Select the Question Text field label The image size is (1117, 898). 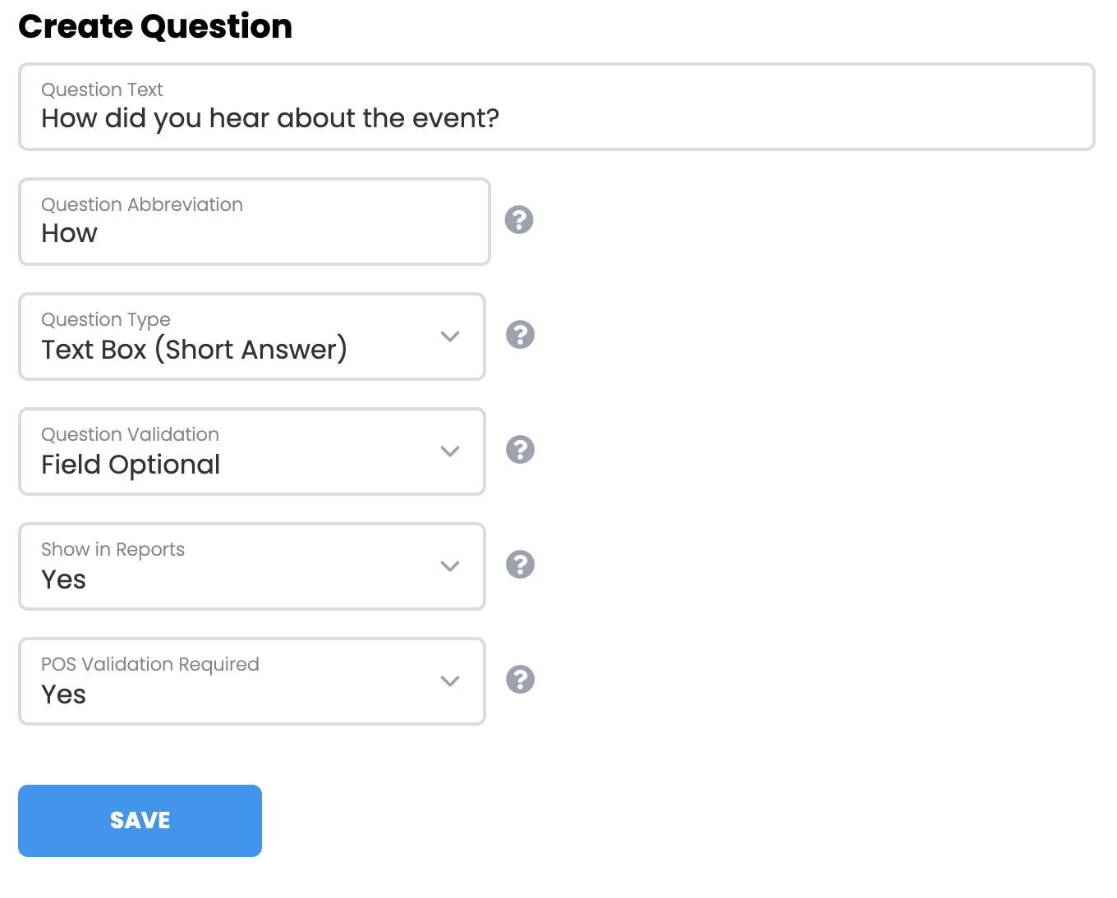pos(102,89)
